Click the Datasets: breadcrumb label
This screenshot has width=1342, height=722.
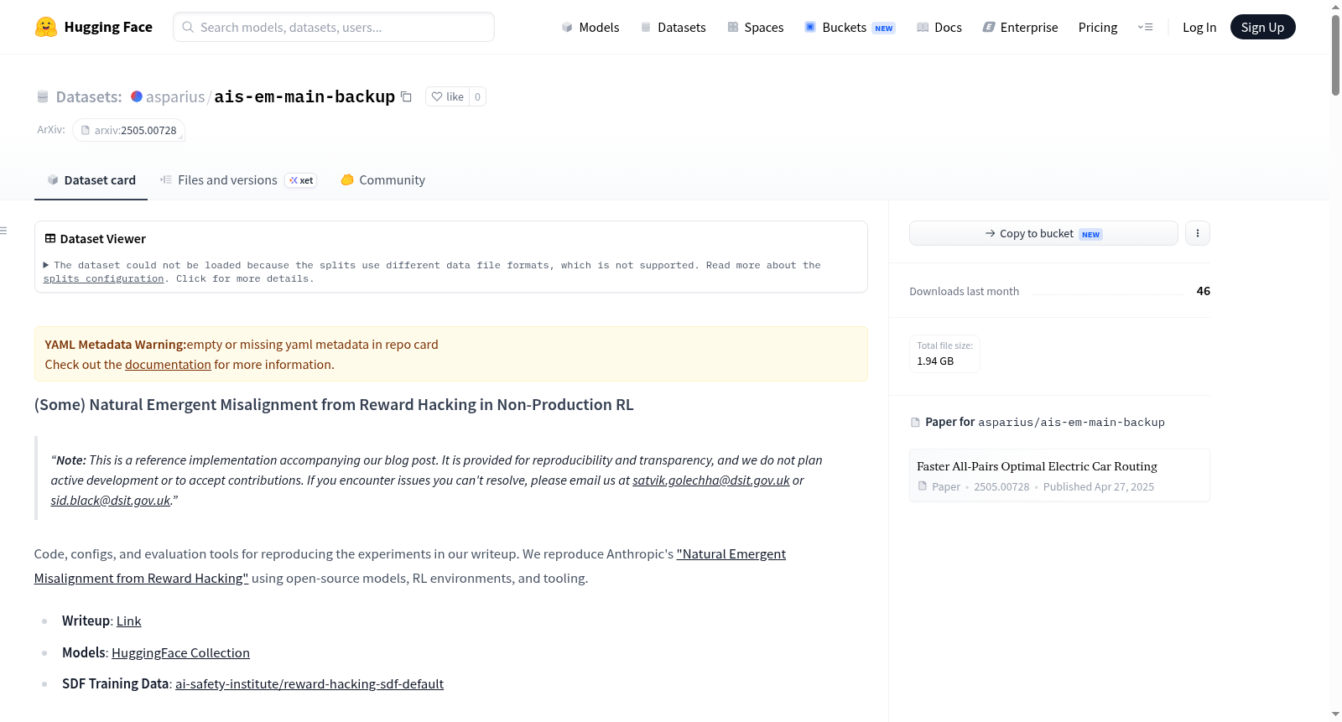pos(89,96)
